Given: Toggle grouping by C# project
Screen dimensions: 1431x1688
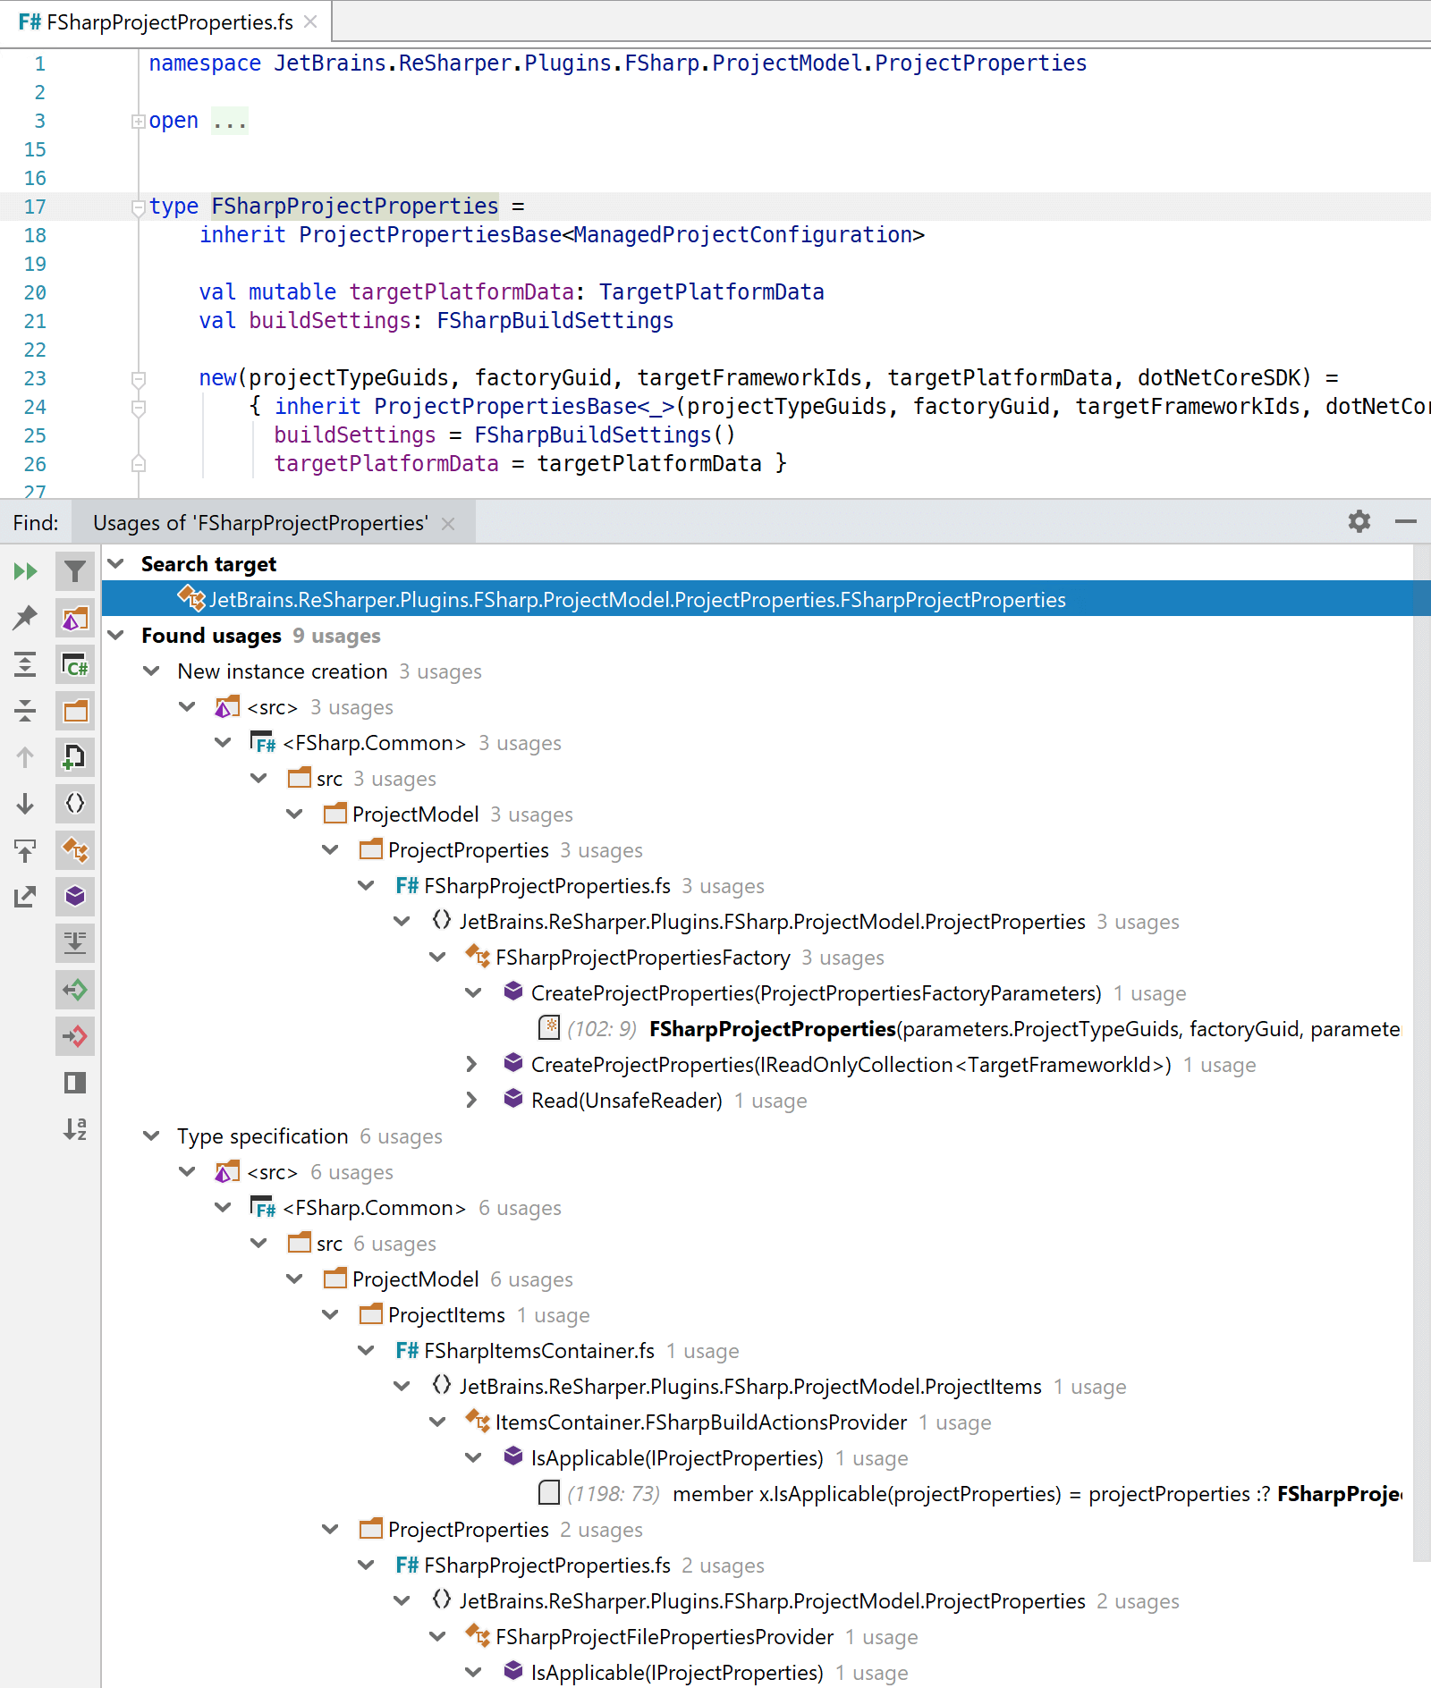Looking at the screenshot, I should point(75,664).
